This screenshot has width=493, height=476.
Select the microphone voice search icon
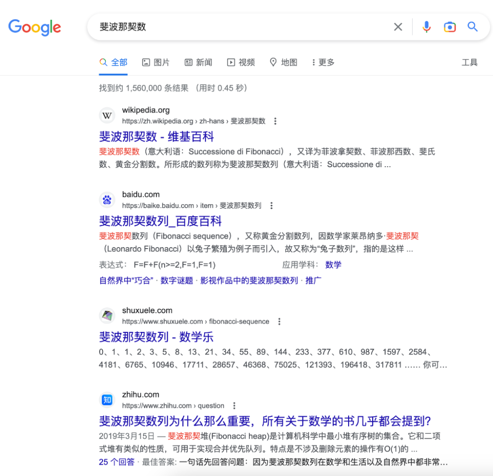426,27
